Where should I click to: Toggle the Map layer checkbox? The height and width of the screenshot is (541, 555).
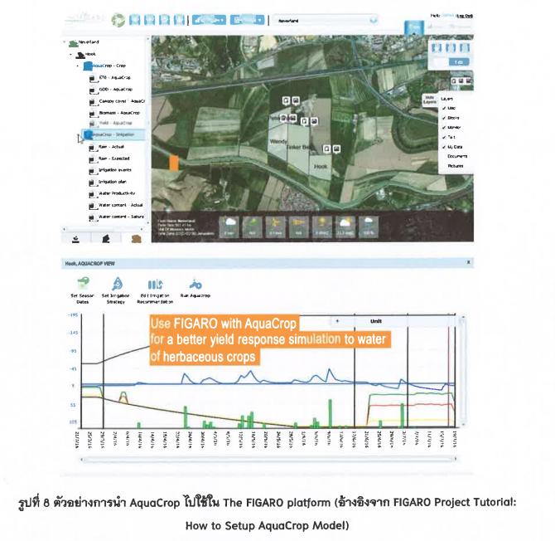point(444,108)
